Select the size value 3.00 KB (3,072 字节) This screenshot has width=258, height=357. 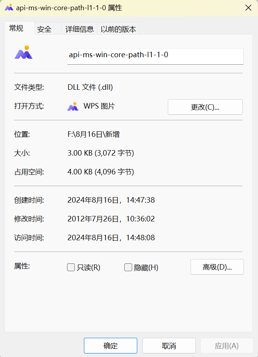(x=101, y=153)
